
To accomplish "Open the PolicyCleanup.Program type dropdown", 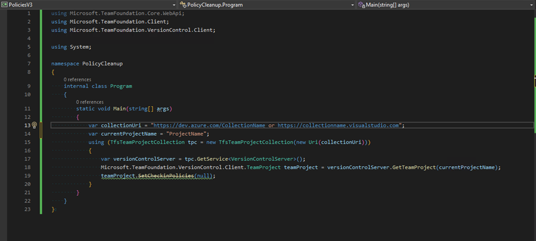I will (353, 5).
